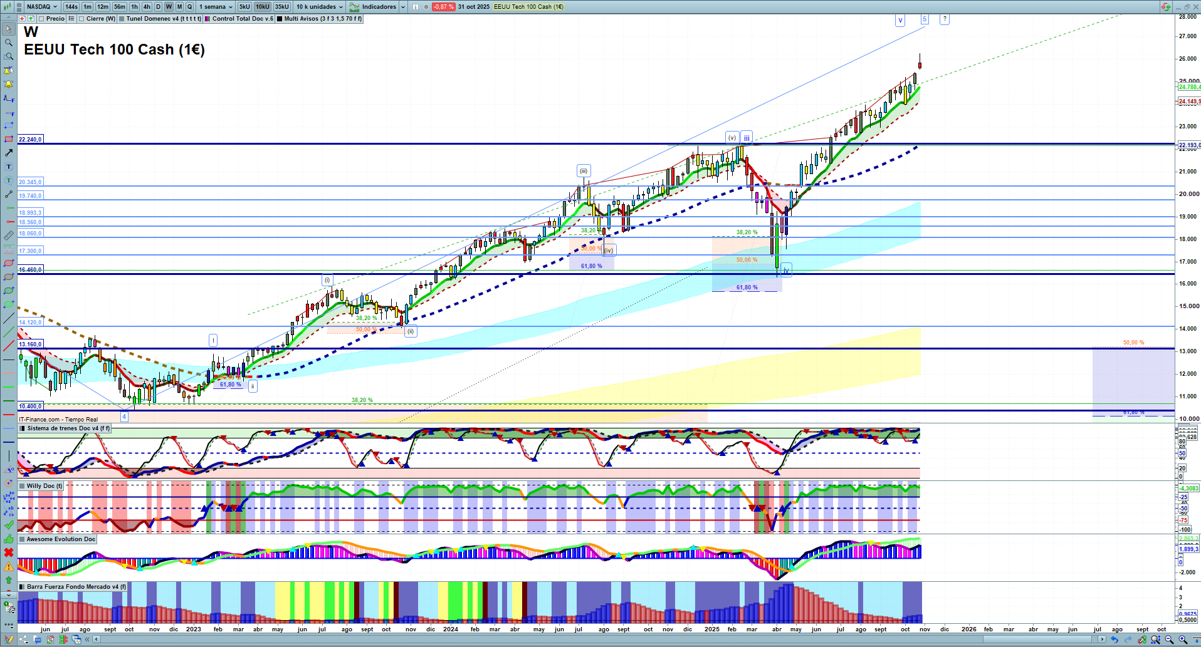Toggle the Cierre (W) checkbox

81,19
